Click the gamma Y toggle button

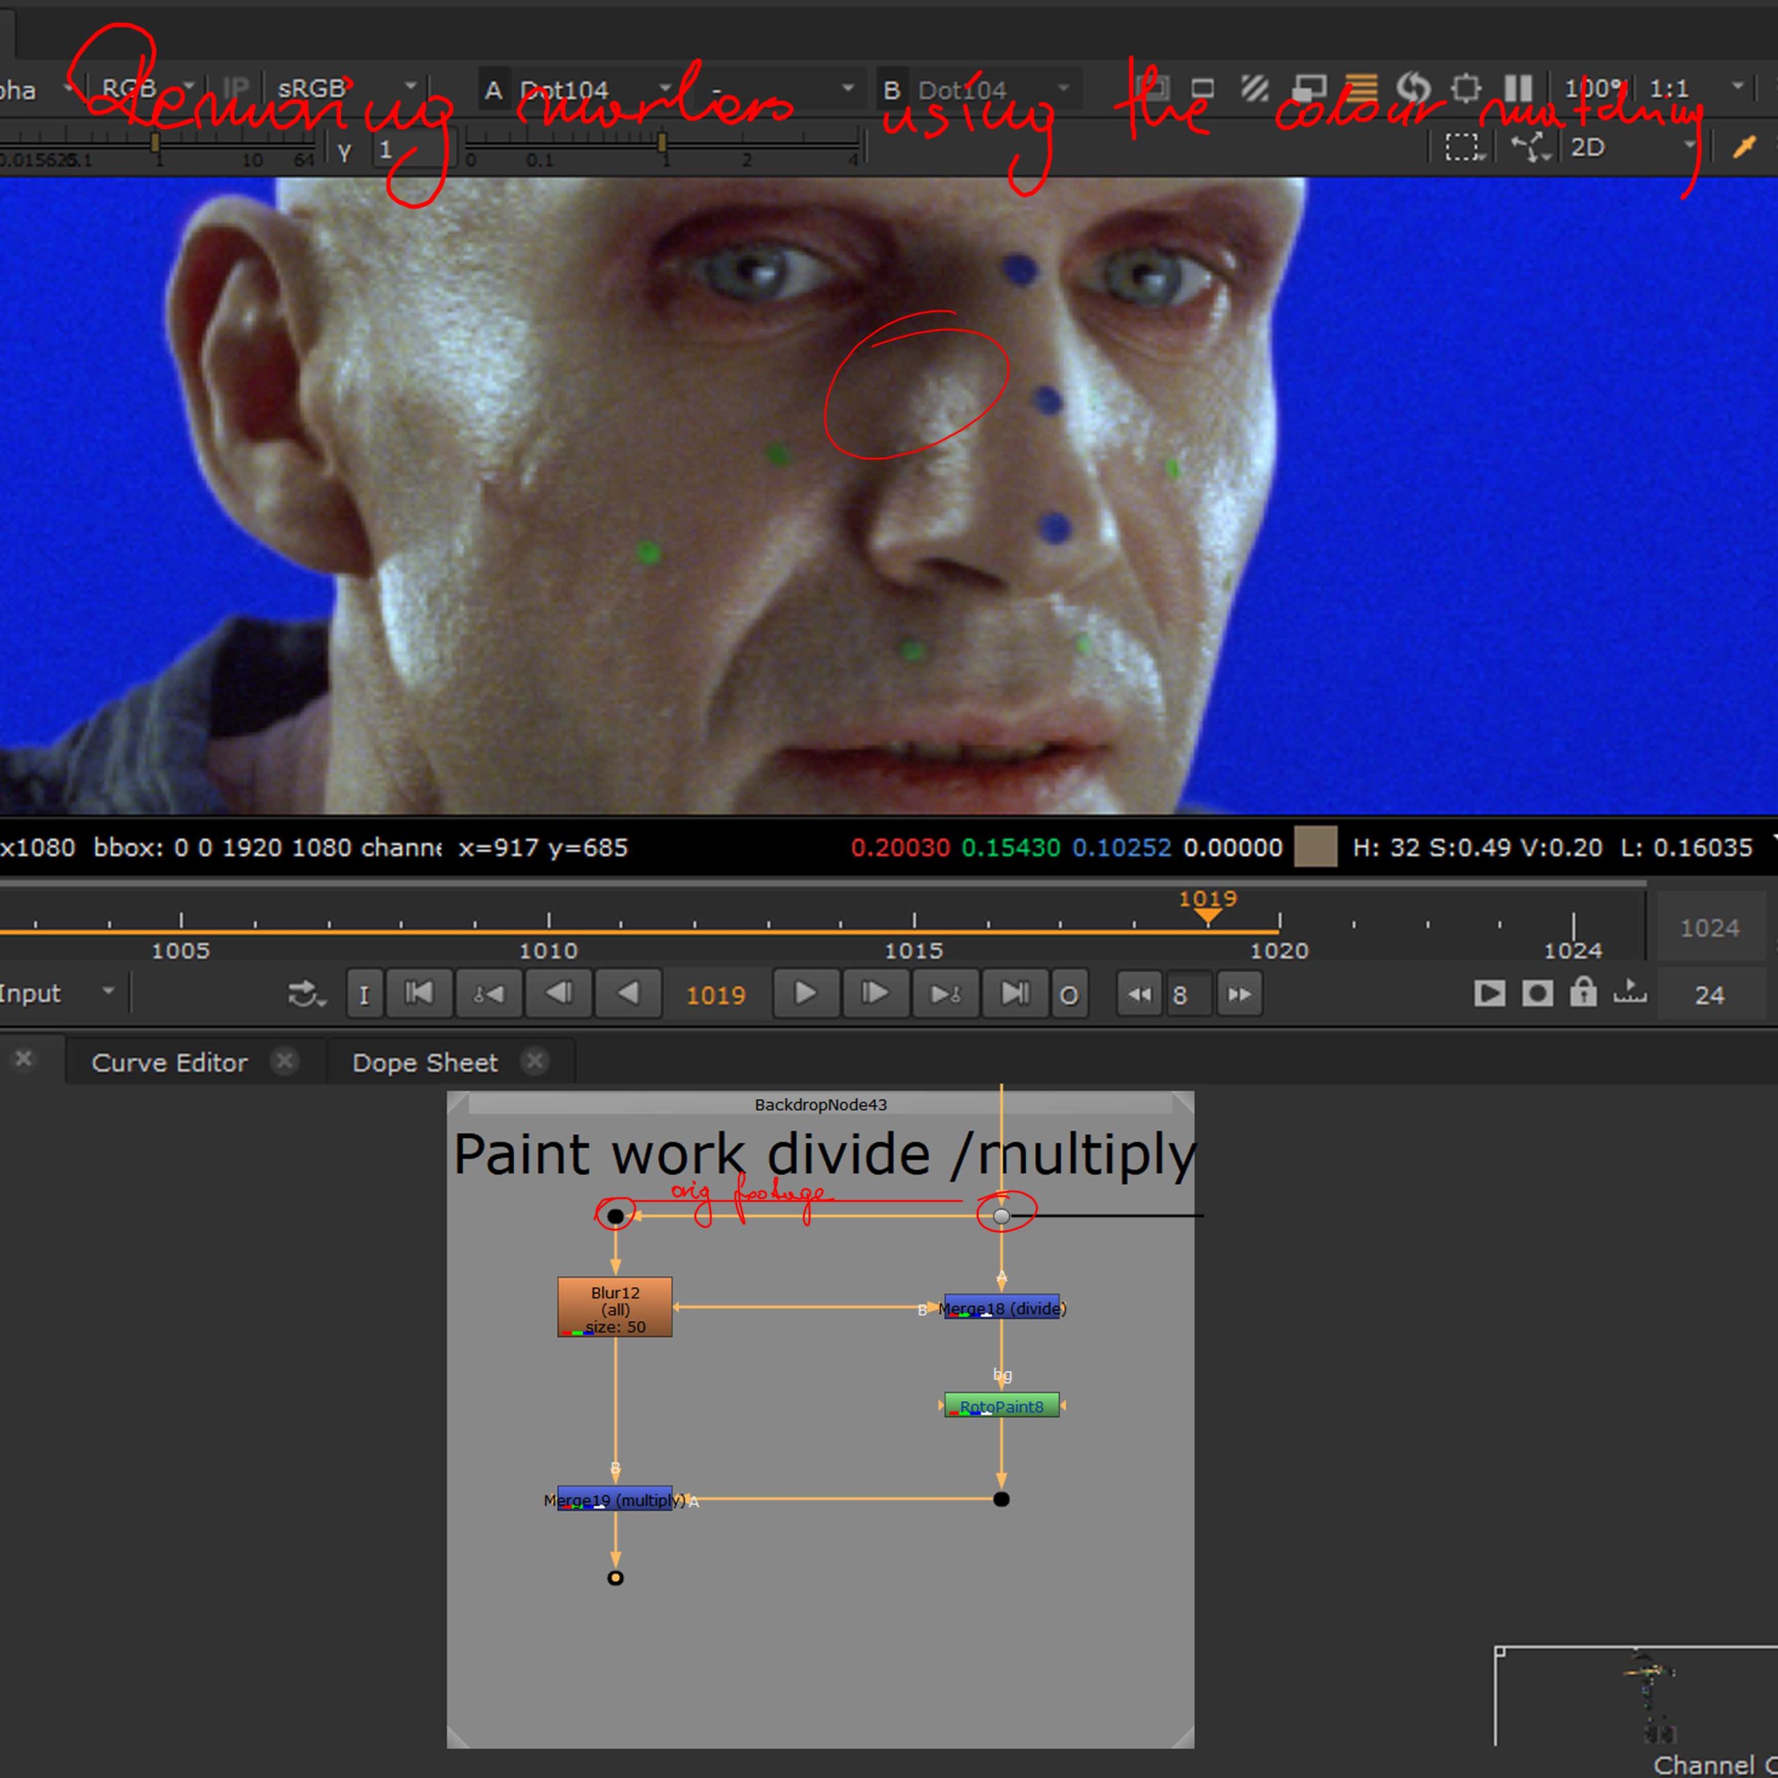pos(344,152)
